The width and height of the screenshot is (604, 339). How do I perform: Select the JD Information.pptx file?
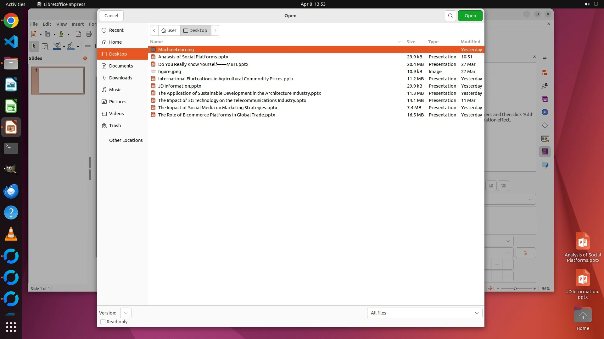pos(180,86)
